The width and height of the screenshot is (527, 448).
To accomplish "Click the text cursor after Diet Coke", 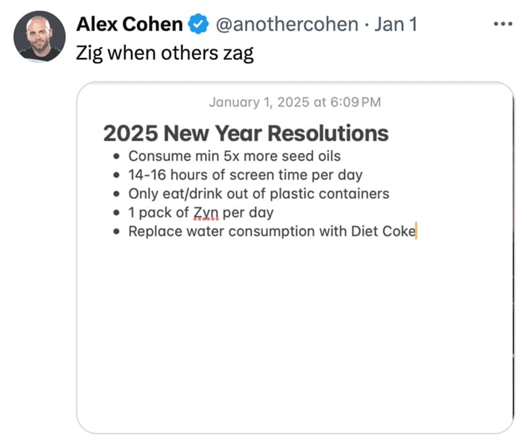I will point(415,231).
